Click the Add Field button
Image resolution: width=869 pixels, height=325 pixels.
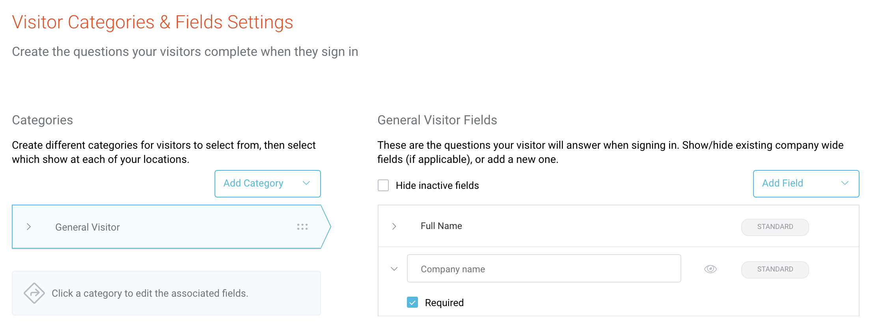[782, 183]
